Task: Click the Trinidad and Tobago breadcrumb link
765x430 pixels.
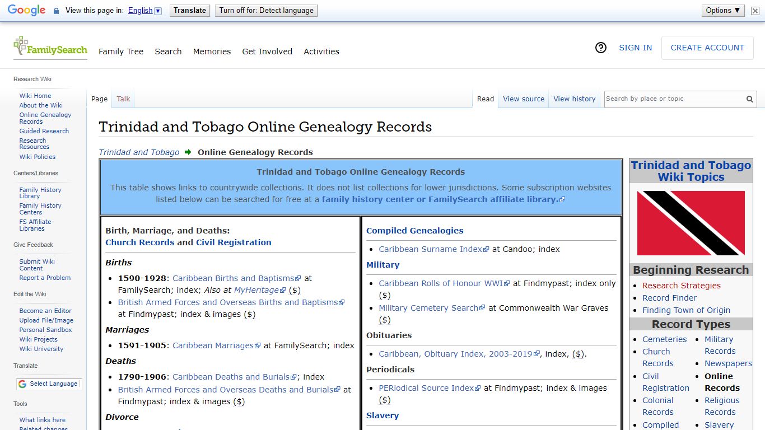Action: [x=139, y=152]
